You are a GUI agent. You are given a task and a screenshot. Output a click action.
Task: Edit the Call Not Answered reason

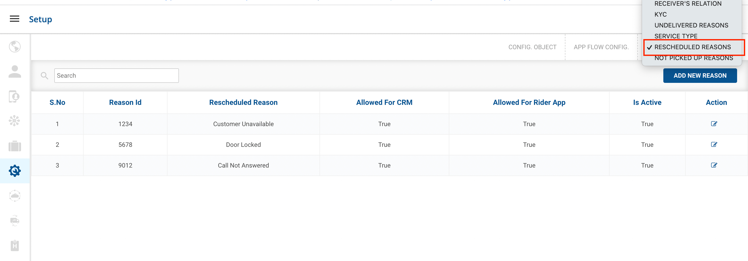(714, 165)
